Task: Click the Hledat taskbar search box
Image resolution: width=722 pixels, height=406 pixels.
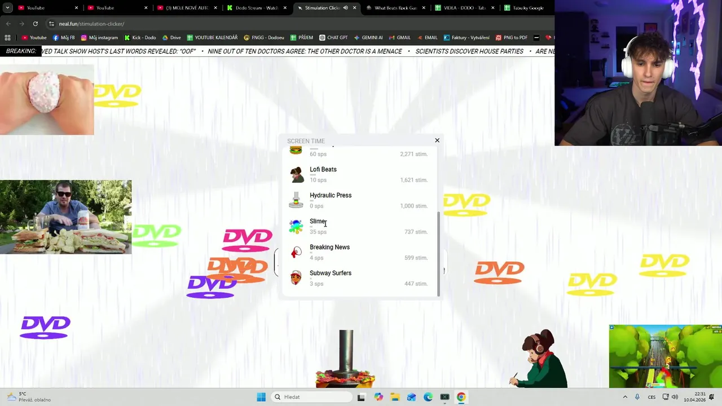Action: coord(312,397)
